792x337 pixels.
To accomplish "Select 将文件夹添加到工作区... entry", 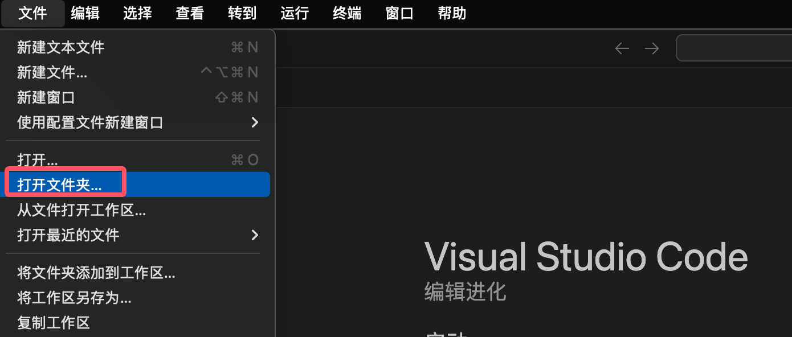I will point(137,273).
